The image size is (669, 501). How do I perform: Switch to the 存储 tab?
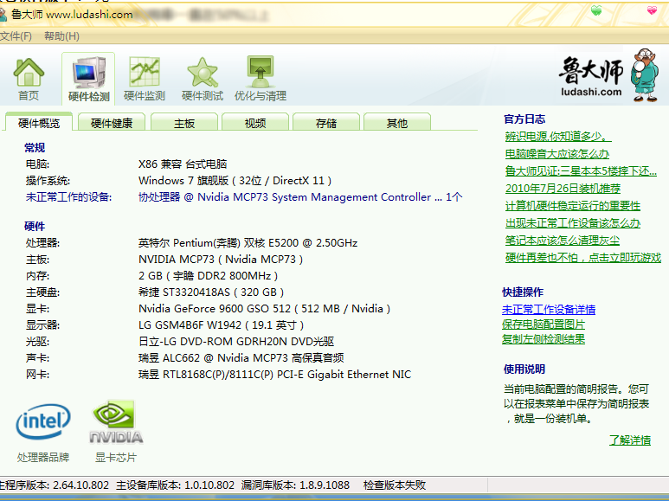326,124
